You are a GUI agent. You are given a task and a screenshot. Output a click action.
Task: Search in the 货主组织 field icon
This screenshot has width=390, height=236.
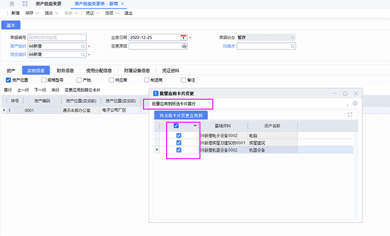[x=83, y=55]
